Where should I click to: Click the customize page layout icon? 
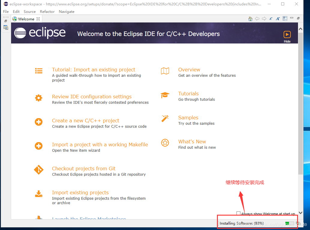click(285, 19)
